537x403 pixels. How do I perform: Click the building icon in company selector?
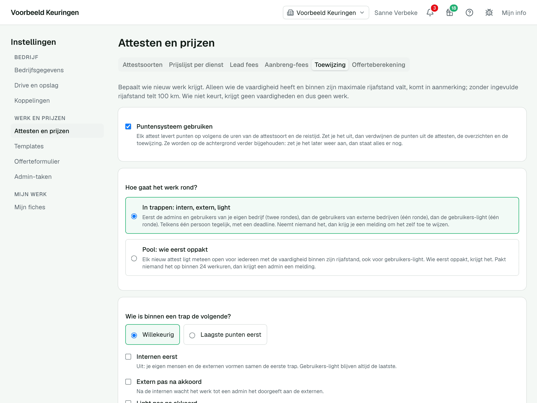tap(290, 13)
